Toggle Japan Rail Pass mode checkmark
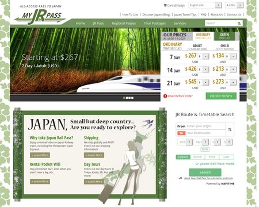Viewport: 259px width, 207px height. [x=197, y=164]
